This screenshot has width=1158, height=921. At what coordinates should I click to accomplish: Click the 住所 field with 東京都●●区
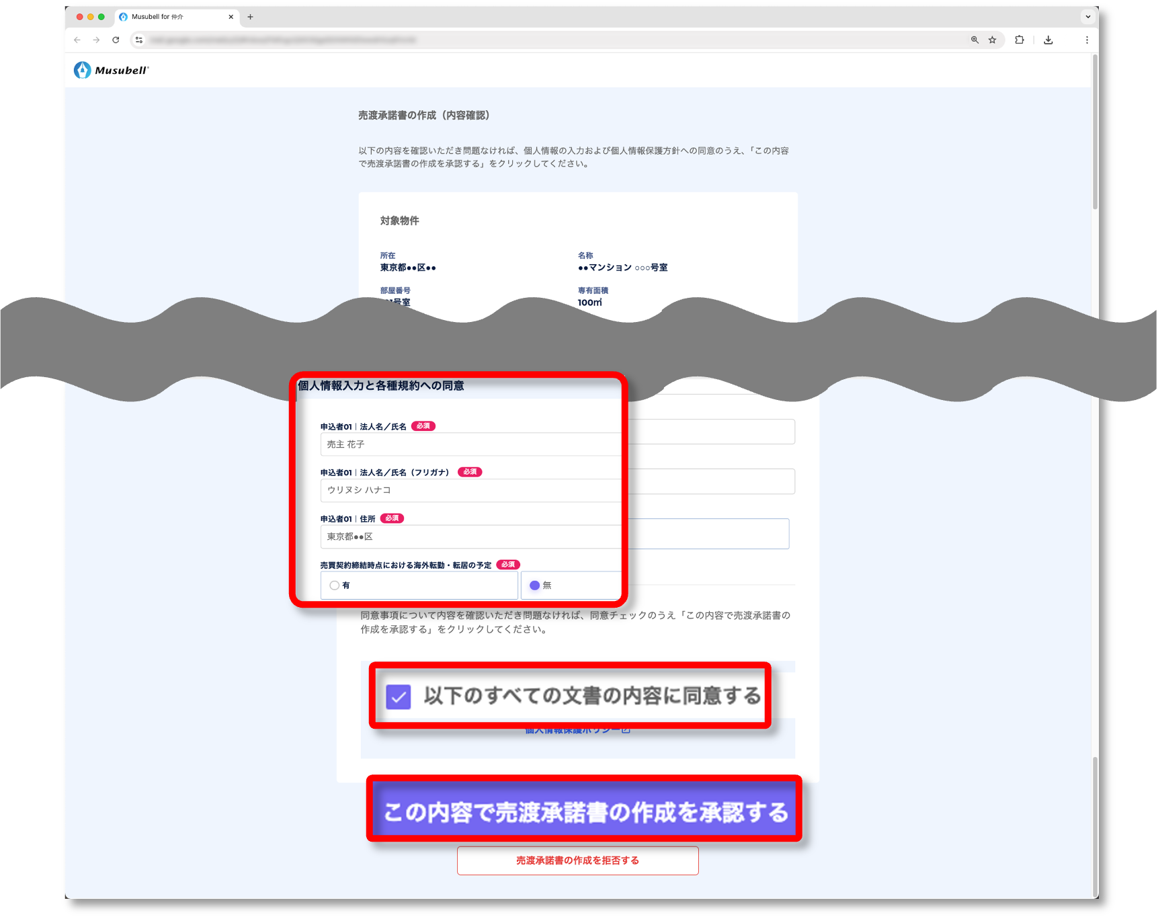point(470,536)
